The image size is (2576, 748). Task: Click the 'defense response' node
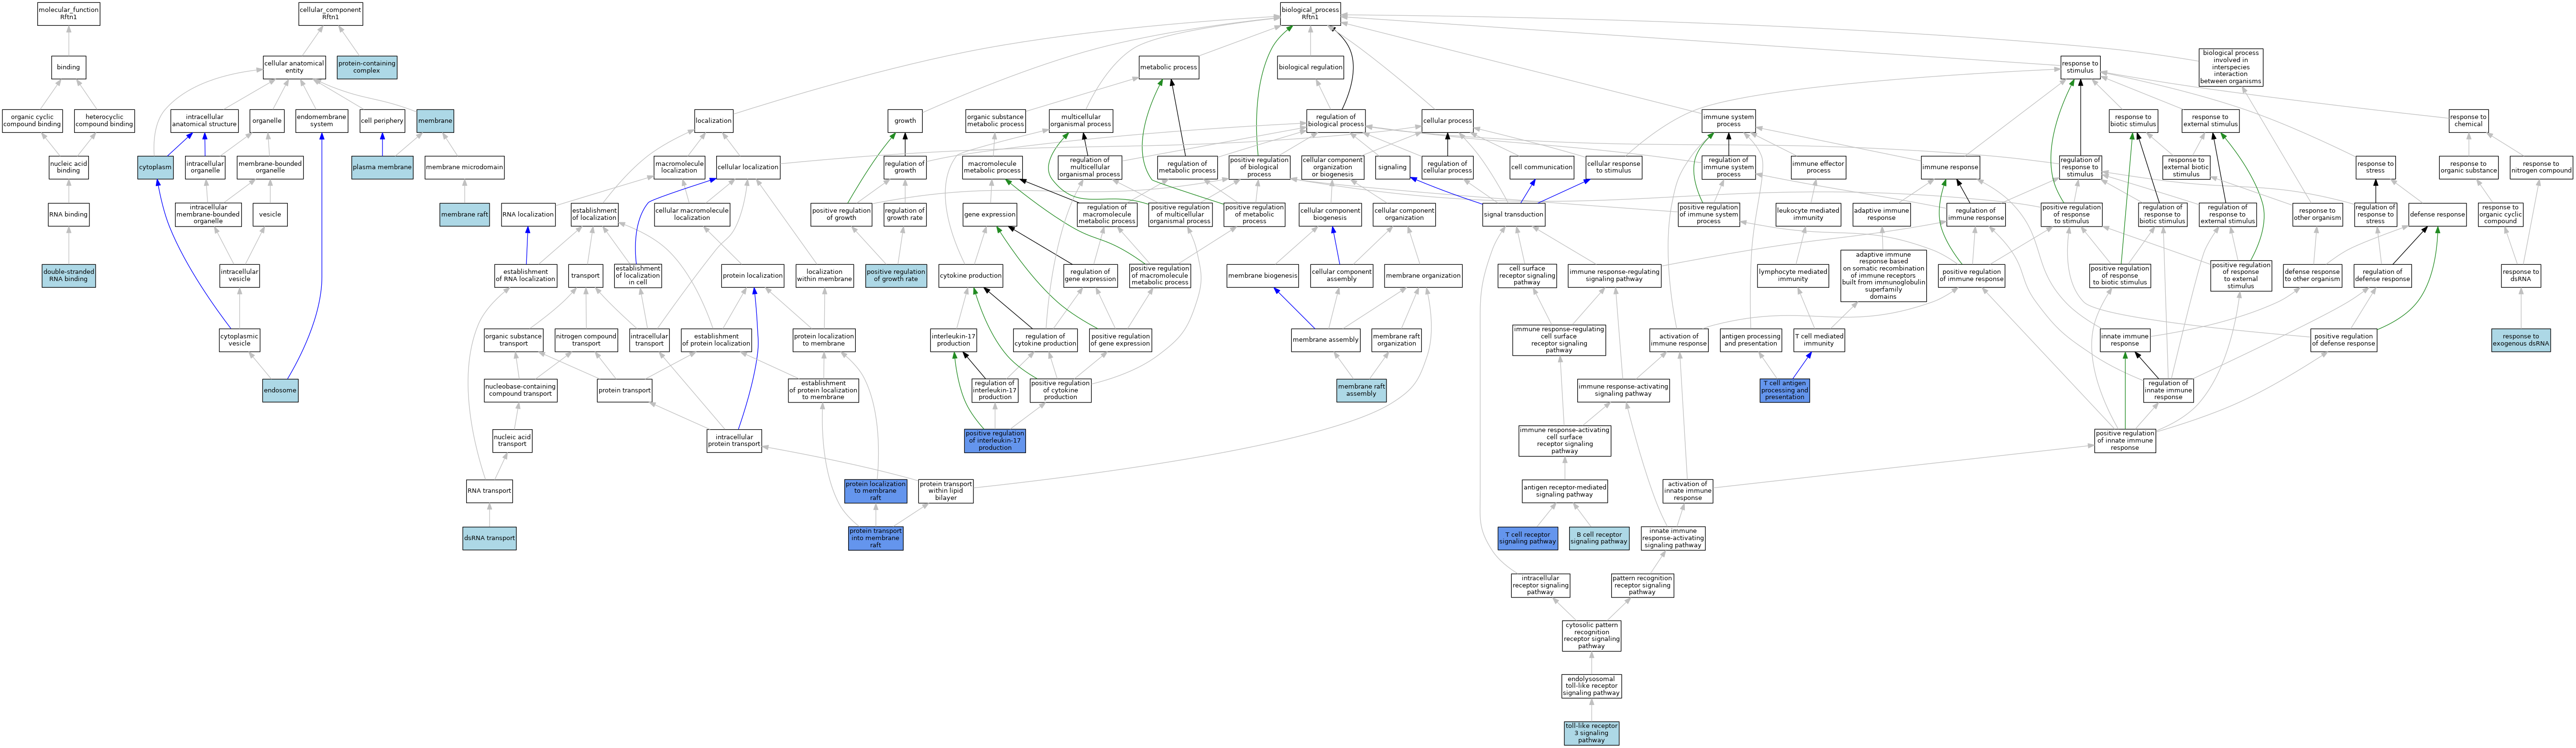[2437, 214]
